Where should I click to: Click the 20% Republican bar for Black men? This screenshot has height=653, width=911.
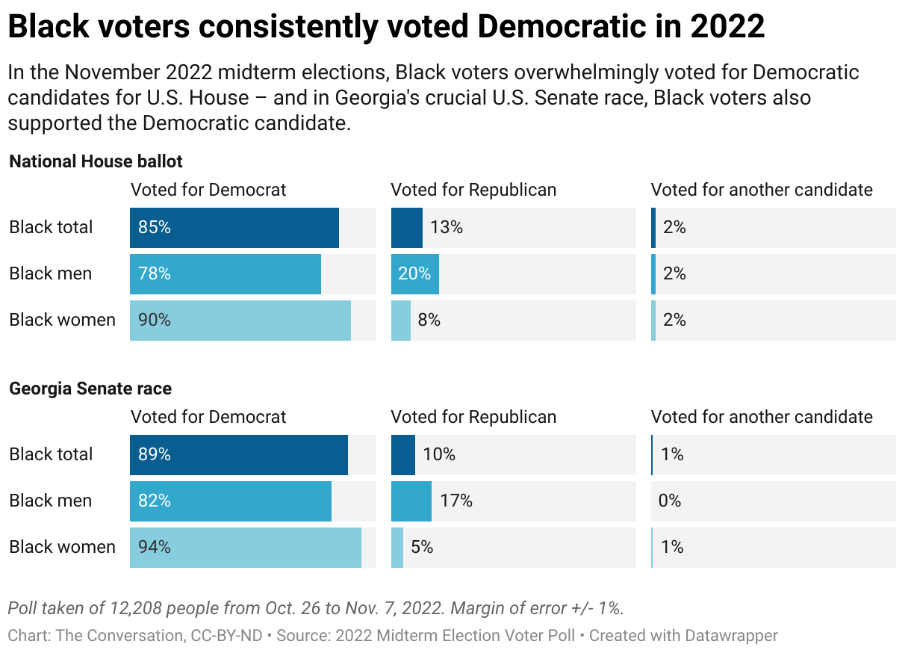click(415, 274)
